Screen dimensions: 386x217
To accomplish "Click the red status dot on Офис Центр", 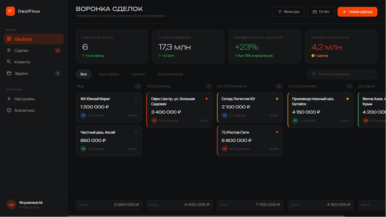I will (206, 99).
